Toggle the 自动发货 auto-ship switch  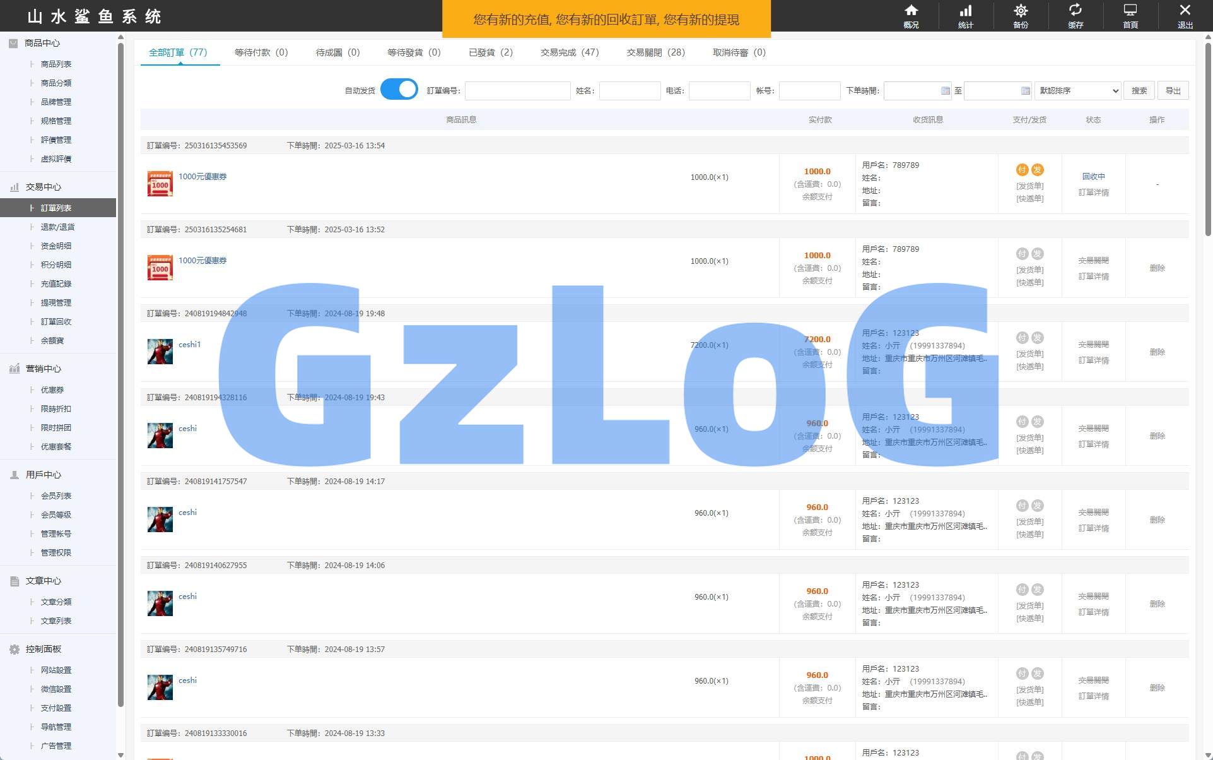(x=399, y=90)
